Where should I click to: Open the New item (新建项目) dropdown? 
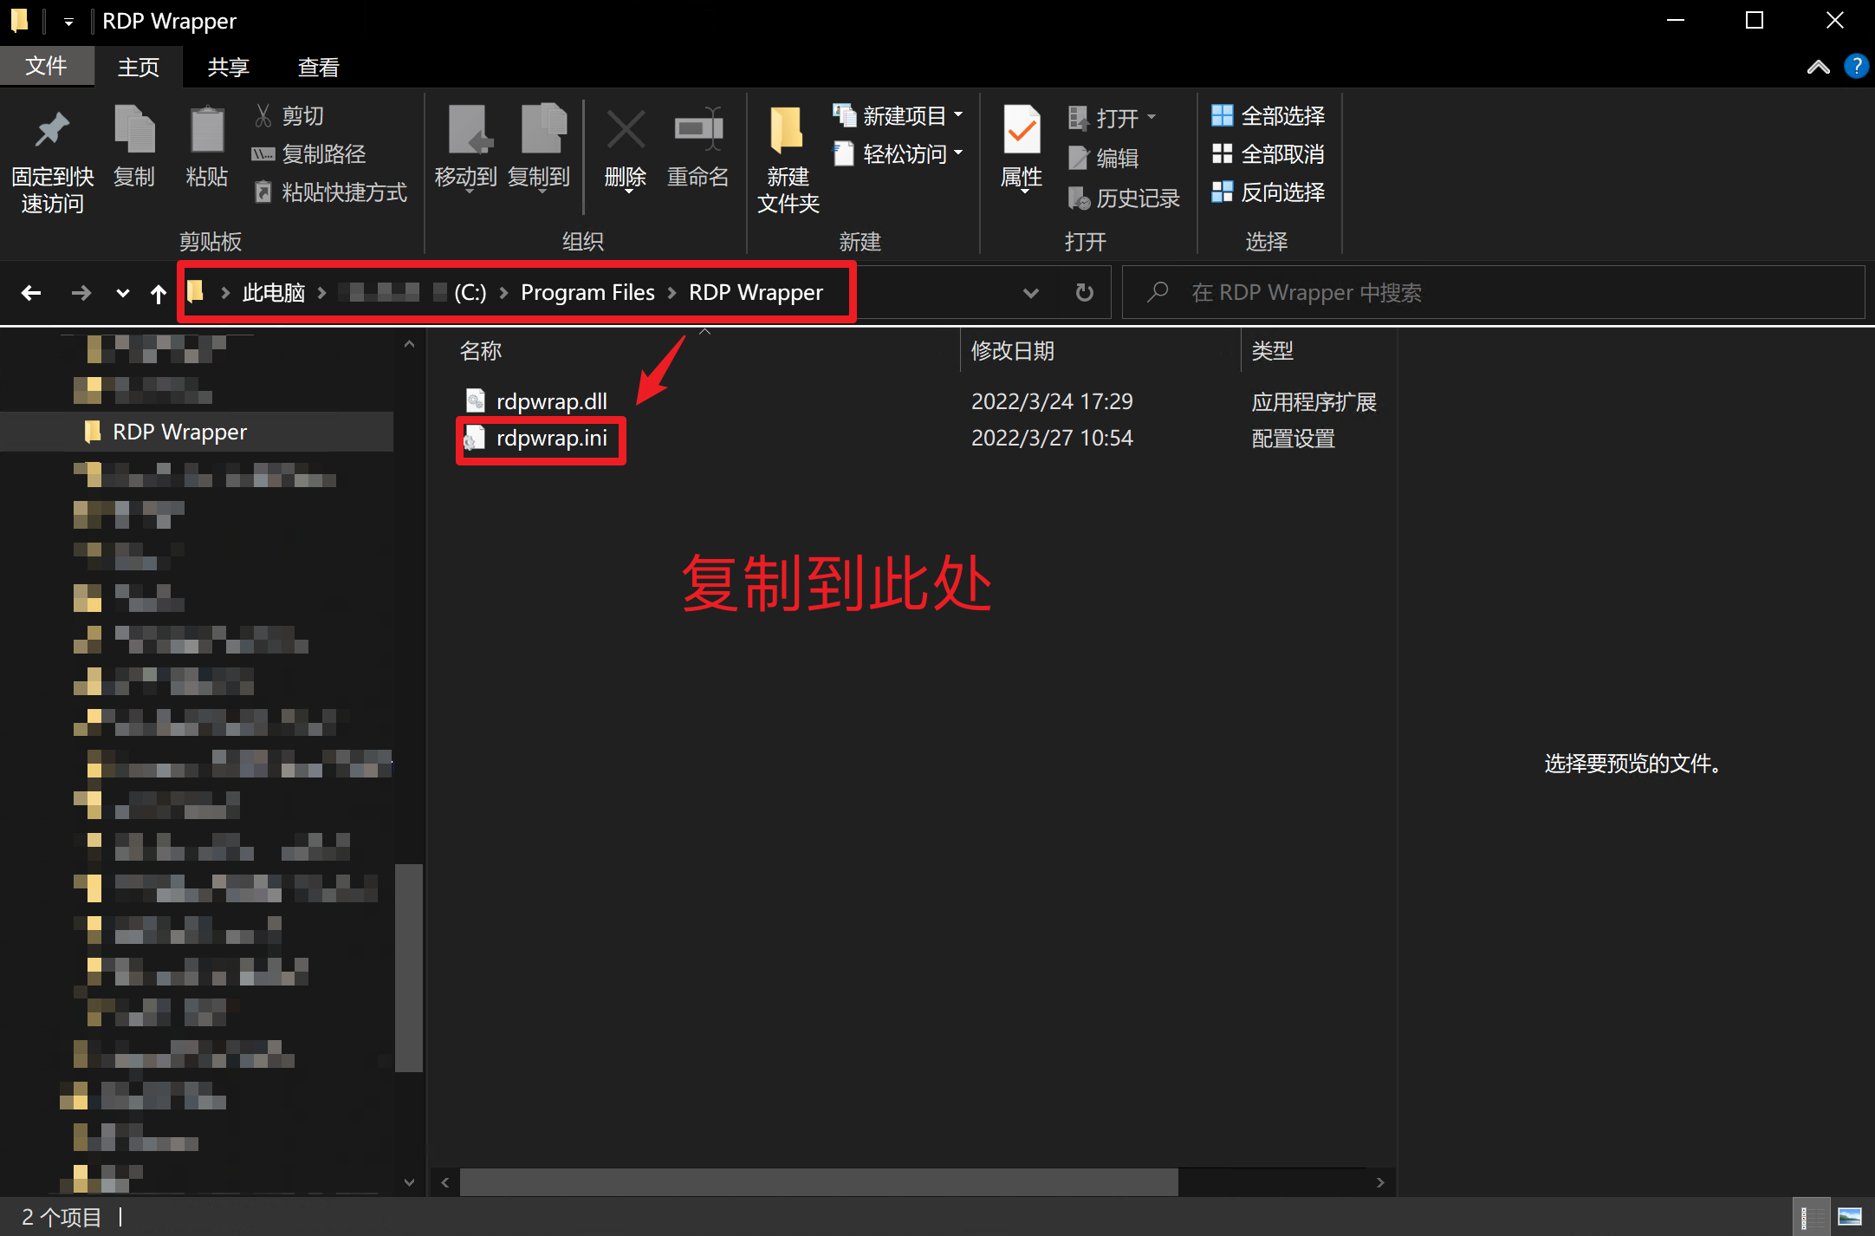(899, 115)
